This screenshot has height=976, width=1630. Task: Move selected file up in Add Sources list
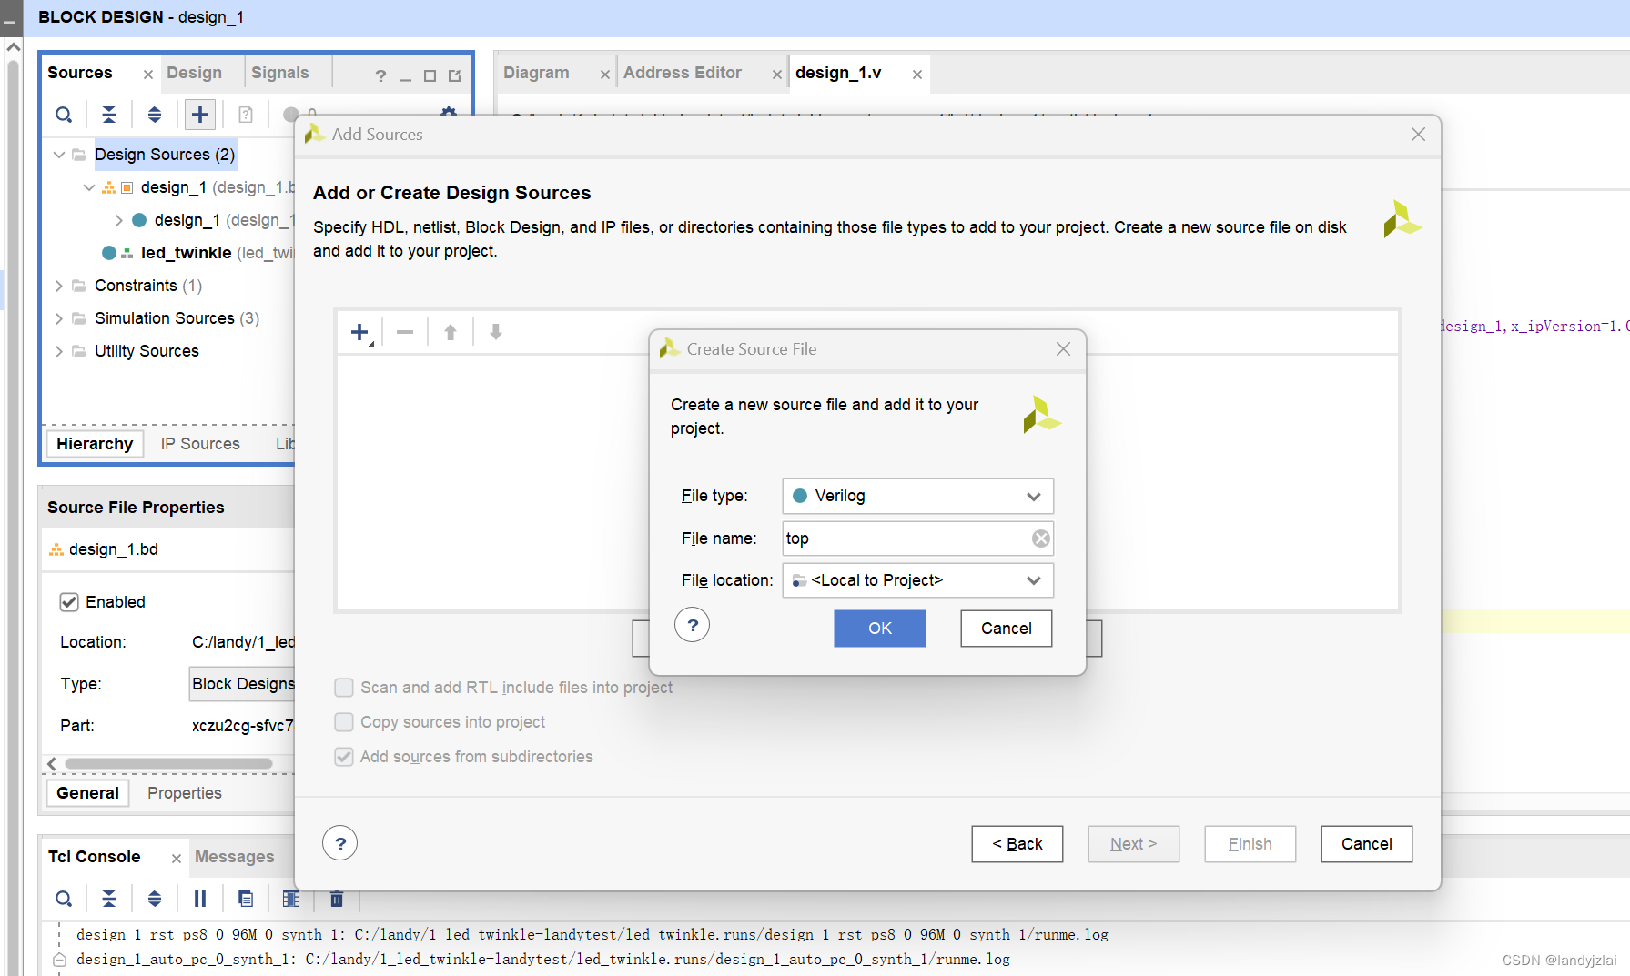click(x=451, y=332)
